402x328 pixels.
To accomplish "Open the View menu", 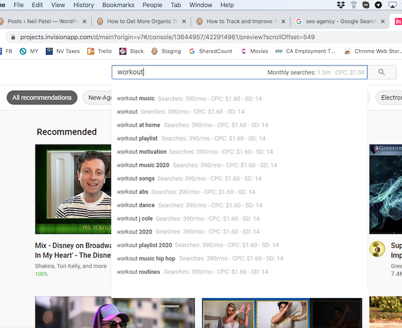I will (58, 5).
